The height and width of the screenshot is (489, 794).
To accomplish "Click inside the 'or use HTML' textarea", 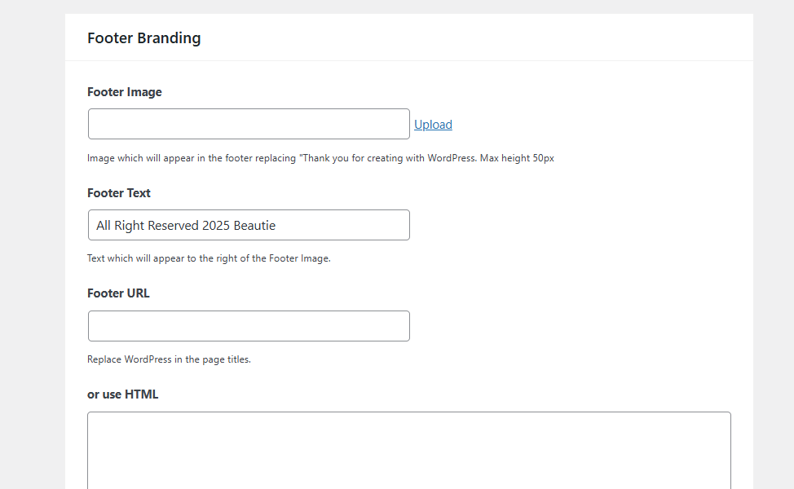I will 408,450.
